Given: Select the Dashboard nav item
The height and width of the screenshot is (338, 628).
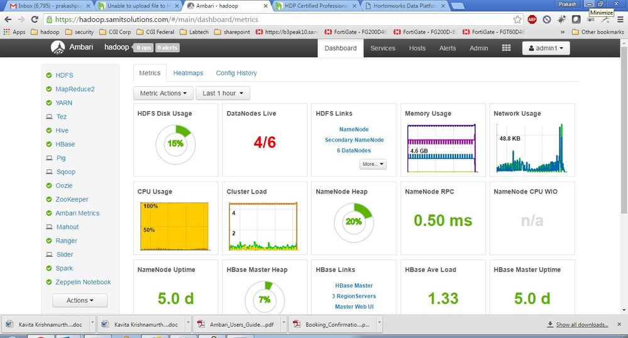Looking at the screenshot, I should pos(341,48).
